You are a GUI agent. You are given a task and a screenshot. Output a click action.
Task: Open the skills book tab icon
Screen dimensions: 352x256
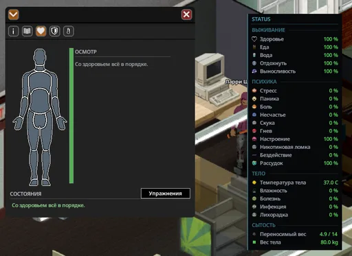pyautogui.click(x=27, y=31)
